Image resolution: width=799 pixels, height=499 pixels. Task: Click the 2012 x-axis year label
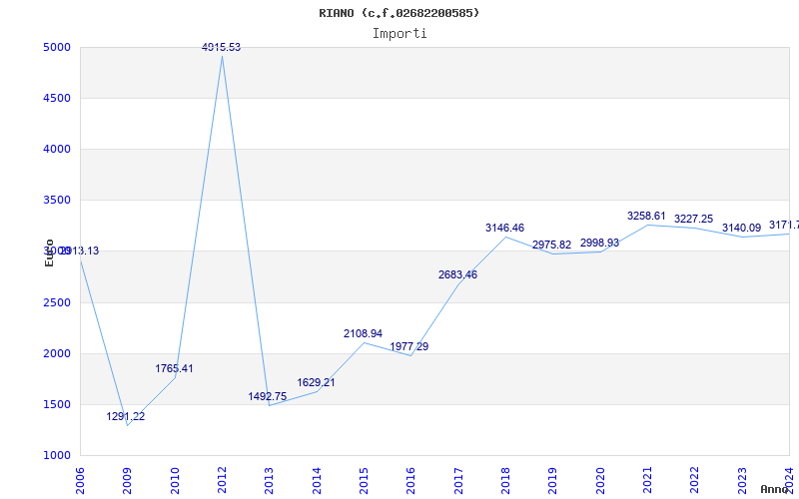[x=222, y=481]
